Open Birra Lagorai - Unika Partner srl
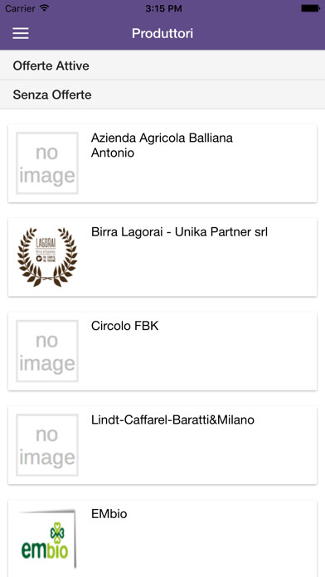The width and height of the screenshot is (325, 577). tap(179, 232)
